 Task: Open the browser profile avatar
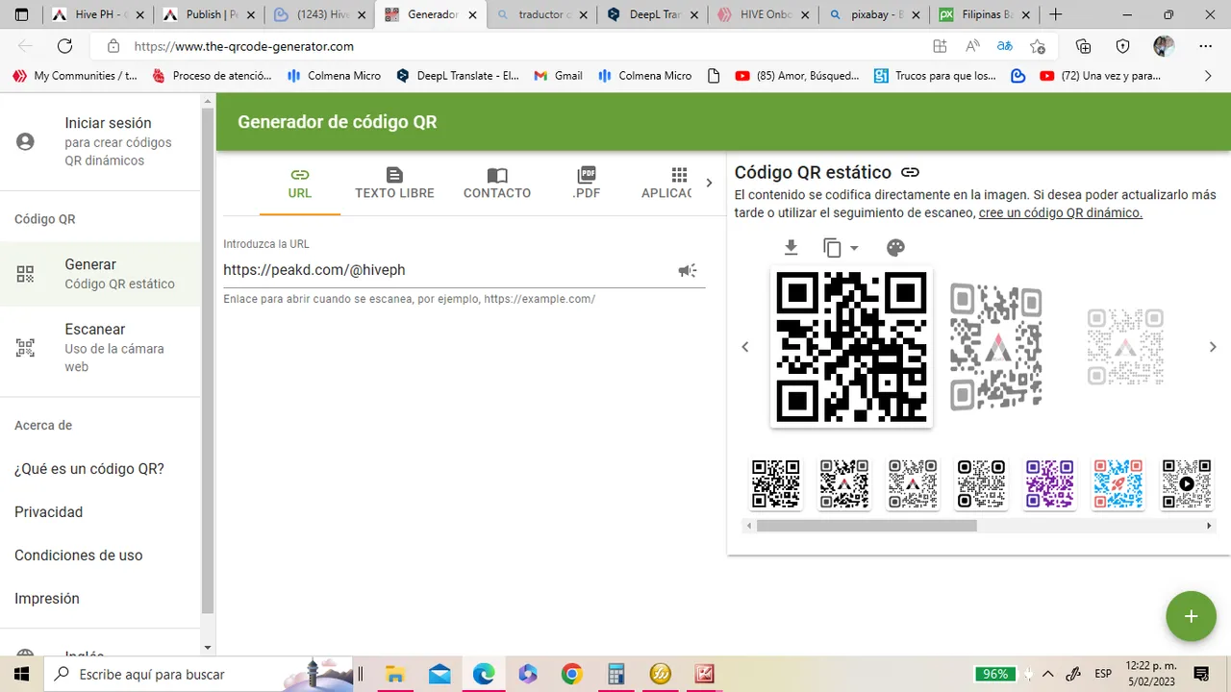click(x=1164, y=46)
